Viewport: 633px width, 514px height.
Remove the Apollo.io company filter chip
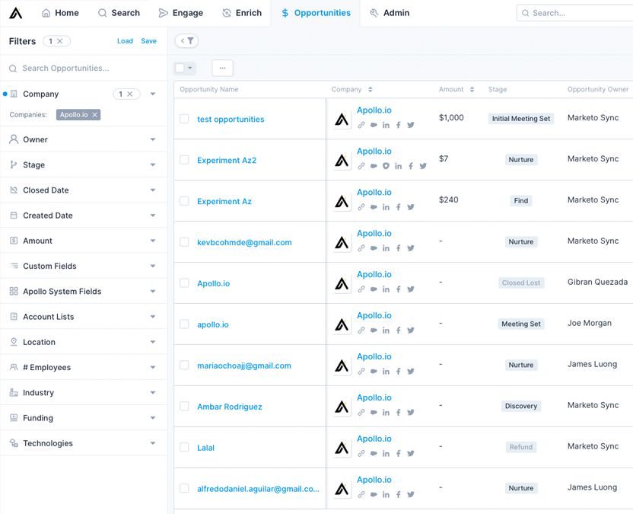[x=95, y=115]
